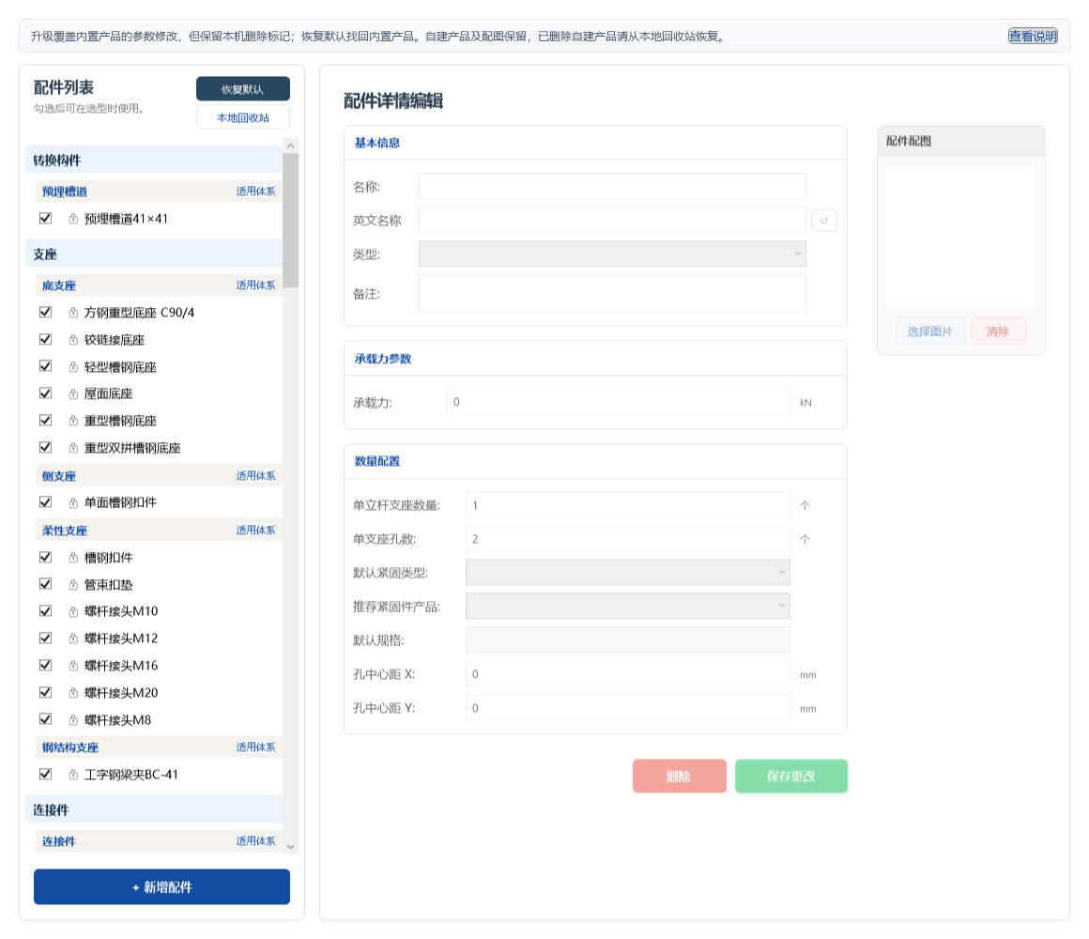1089x939 pixels.
Task: Click the 新增配件 button
Action: (x=161, y=887)
